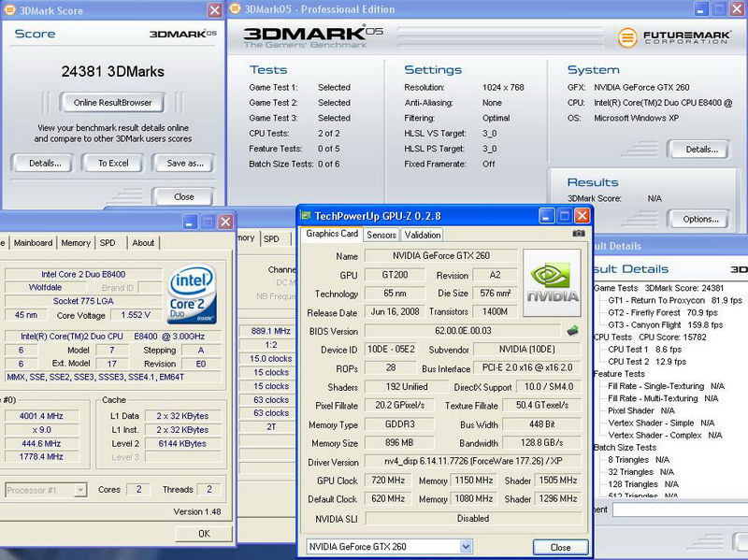Click the Intel Core 2 Duo logo in CPU-Z

[x=193, y=294]
